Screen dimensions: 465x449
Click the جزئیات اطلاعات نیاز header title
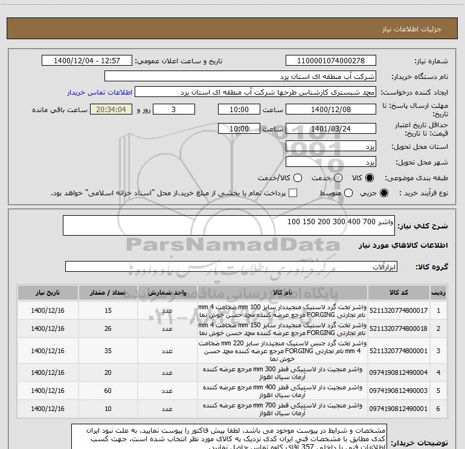click(412, 29)
